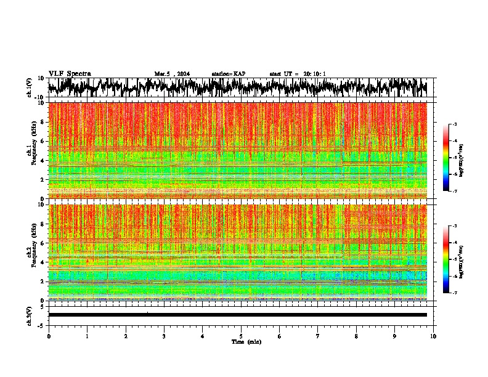The width and height of the screenshot is (488, 377).
Task: Click the "station=KAP" label
Action: click(x=229, y=74)
